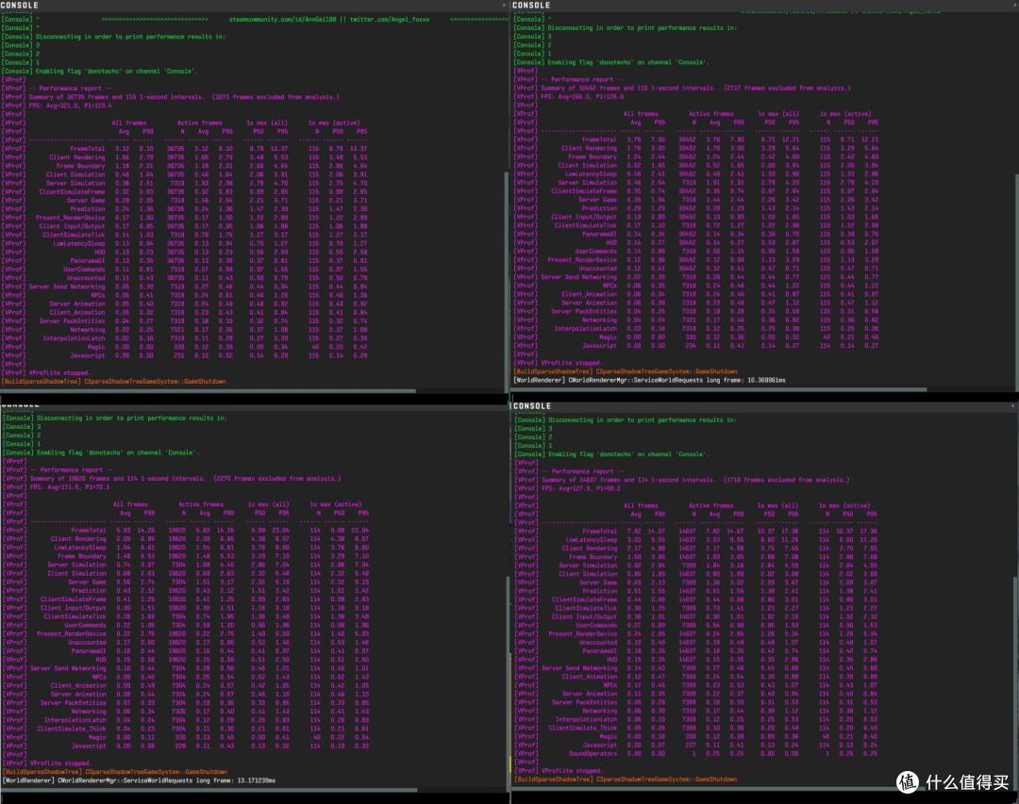
Task: Click the LowLatencySleep row in top-right console
Action: (696, 174)
